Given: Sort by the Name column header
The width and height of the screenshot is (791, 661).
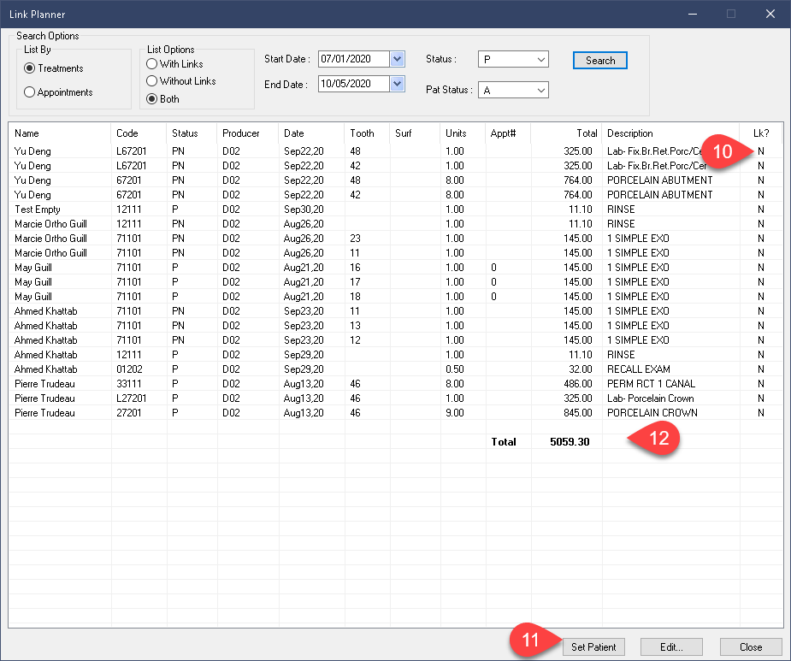Looking at the screenshot, I should click(x=60, y=133).
